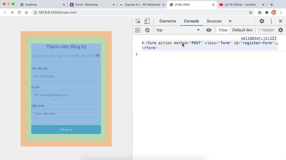This screenshot has width=286, height=160.
Task: Click the Mật khẩu password field
Action: point(66,114)
